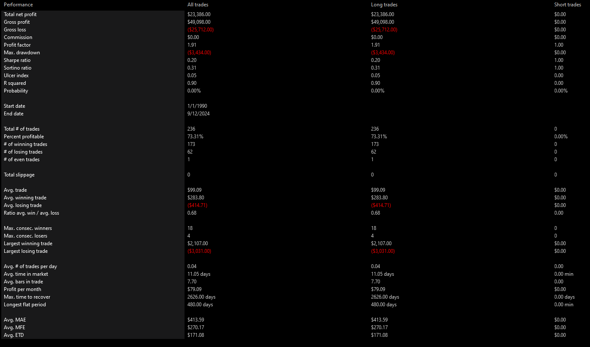Click Long trades Avg. ETD $171.08
The image size is (590, 347).
379,335
